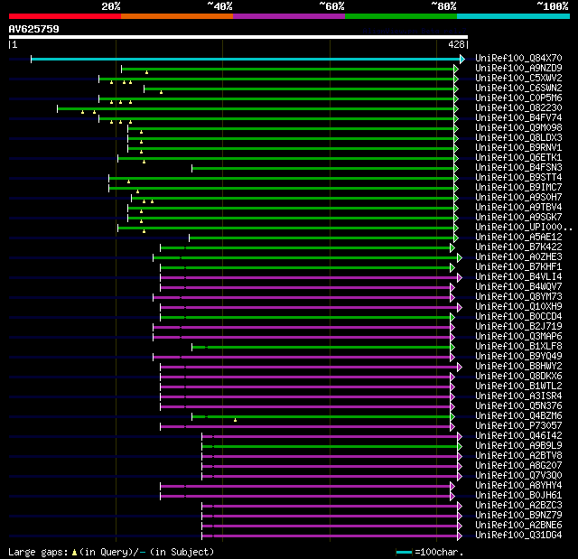Click on UniRef100_B0JH61
Screen dimensions: 578x559
[518, 496]
